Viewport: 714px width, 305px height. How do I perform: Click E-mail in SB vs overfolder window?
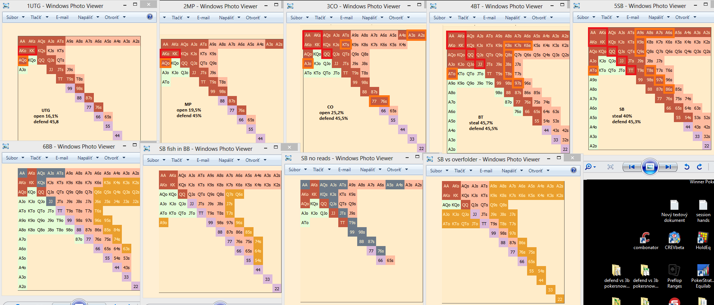(486, 170)
